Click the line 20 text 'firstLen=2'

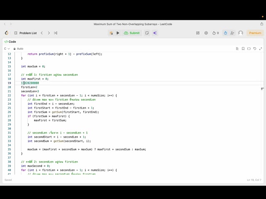click(29, 87)
